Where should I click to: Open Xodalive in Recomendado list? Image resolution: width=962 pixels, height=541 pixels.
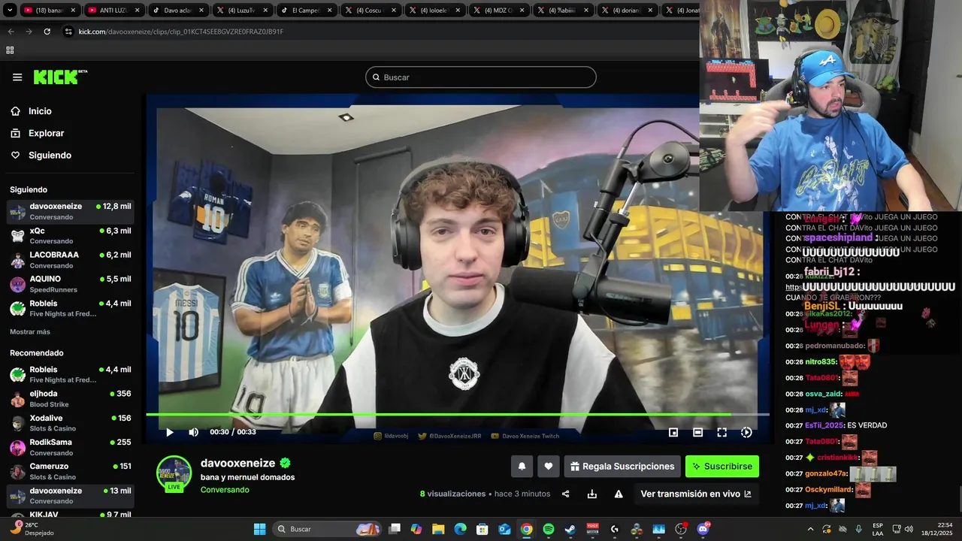click(x=71, y=423)
